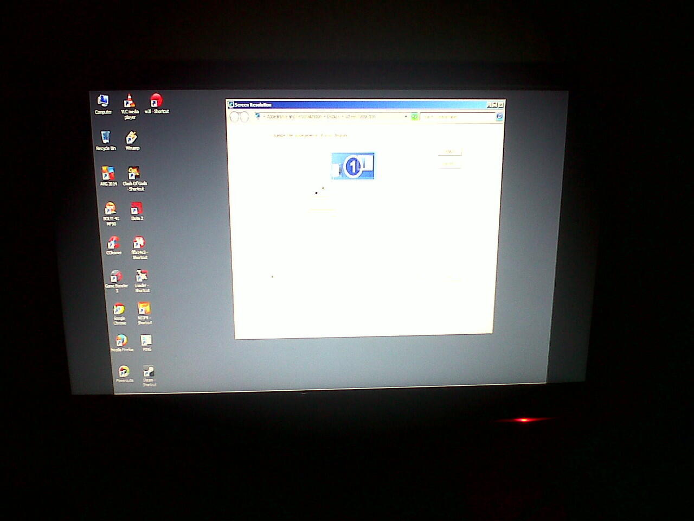Open the NSFS Shortcut icon

144,313
